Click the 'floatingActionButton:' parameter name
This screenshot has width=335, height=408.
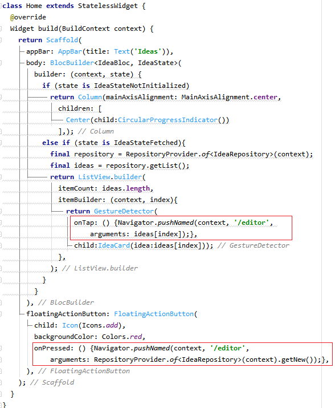coord(68,314)
